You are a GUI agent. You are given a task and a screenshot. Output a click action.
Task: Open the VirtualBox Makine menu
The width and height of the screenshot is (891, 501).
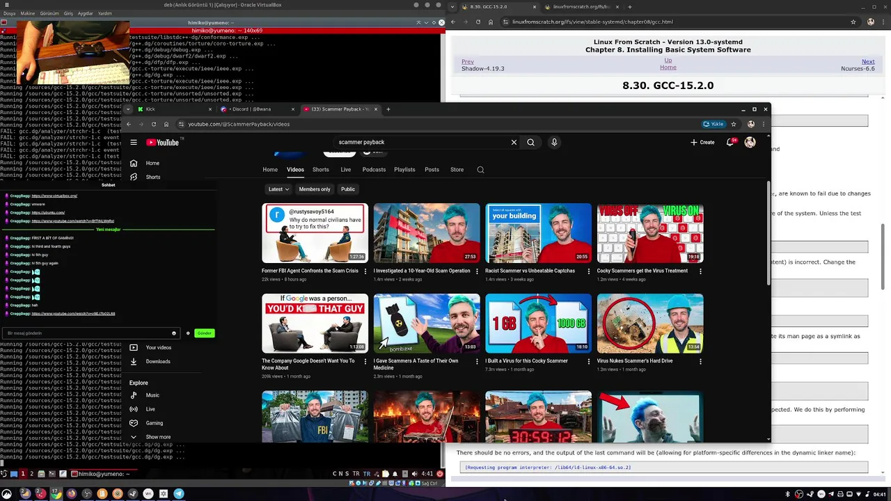28,13
